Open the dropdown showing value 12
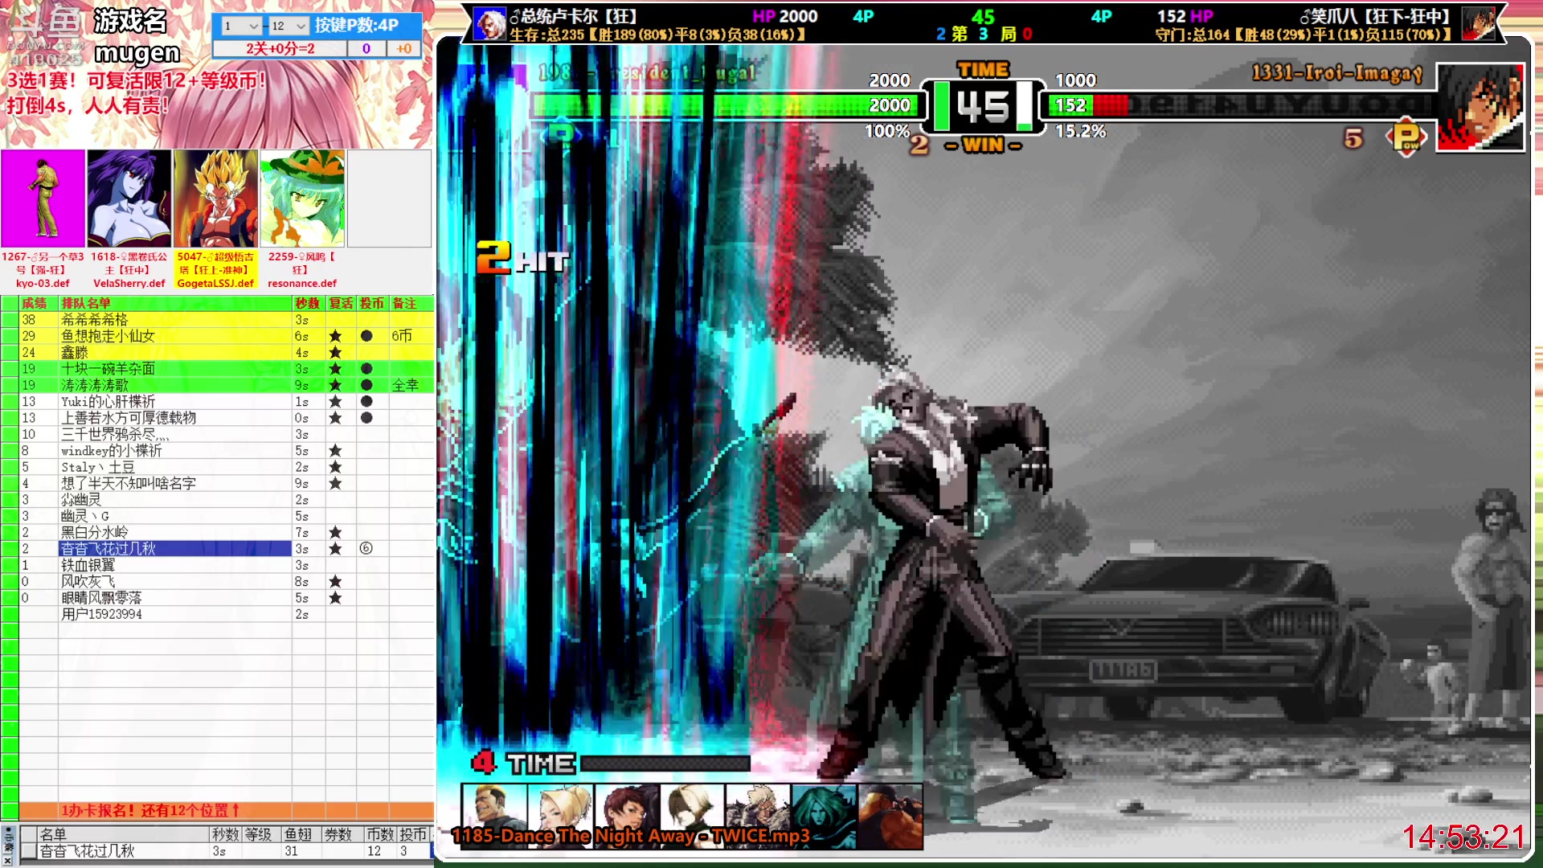1543x868 pixels. point(288,26)
